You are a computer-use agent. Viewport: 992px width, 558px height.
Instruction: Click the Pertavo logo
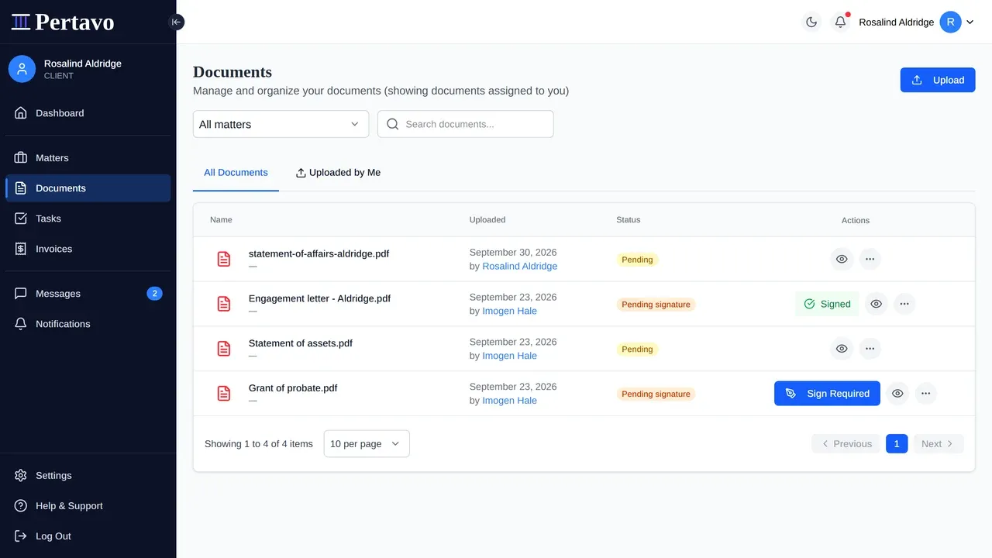[63, 22]
